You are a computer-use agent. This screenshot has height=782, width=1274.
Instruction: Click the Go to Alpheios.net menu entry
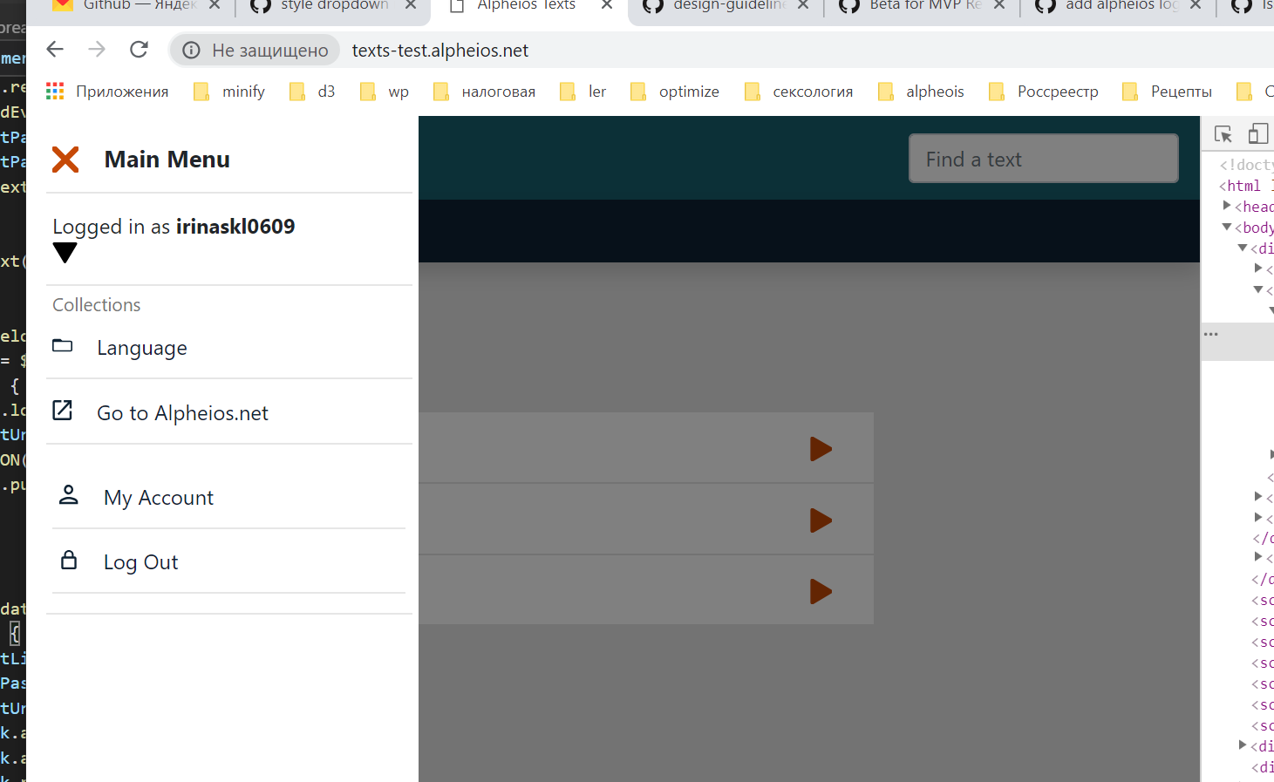(182, 412)
